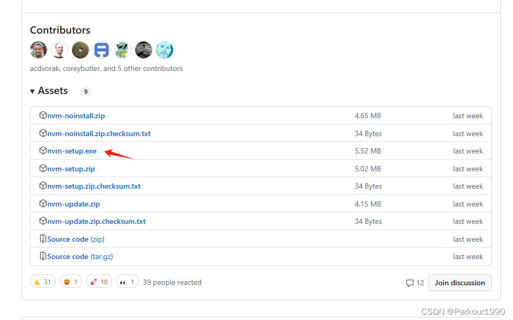This screenshot has width=513, height=320.
Task: Select the 4.65 MB size value
Action: click(x=368, y=116)
